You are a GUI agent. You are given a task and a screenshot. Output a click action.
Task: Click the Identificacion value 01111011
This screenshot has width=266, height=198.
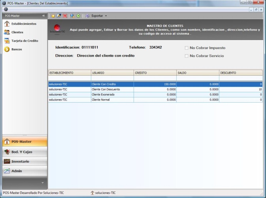pyautogui.click(x=90, y=48)
